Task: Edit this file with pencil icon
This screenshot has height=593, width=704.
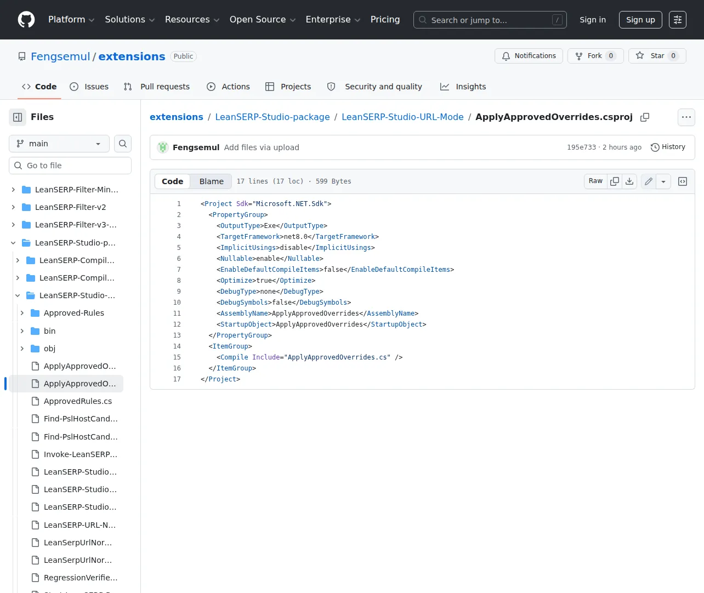Action: pos(649,181)
